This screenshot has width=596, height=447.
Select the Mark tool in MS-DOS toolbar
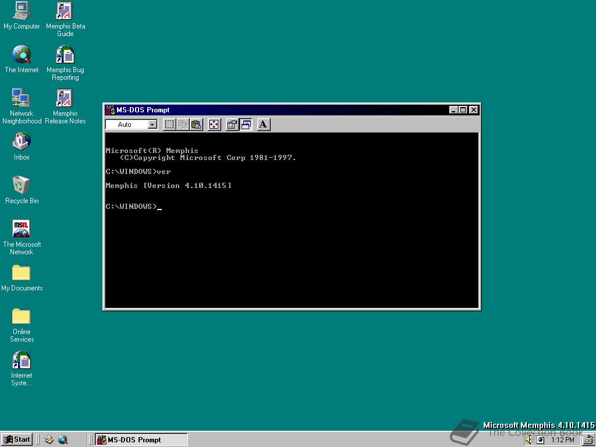(169, 125)
